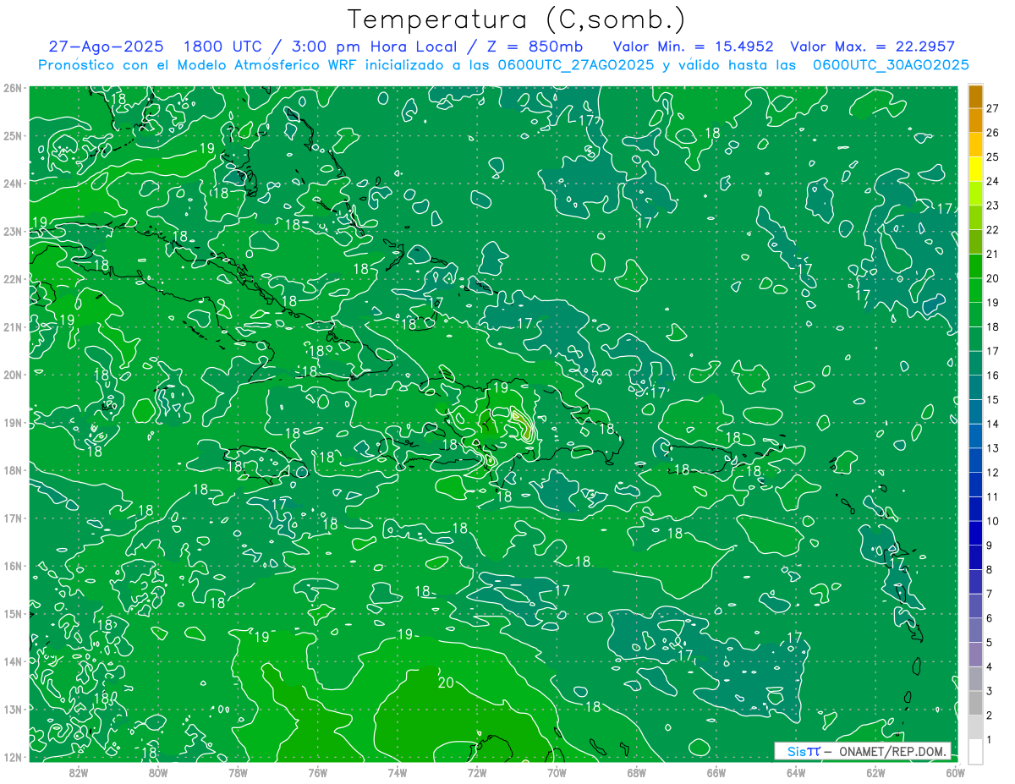
Task: Click the grey swatch between legend values 2 and 3
Action: 975,704
